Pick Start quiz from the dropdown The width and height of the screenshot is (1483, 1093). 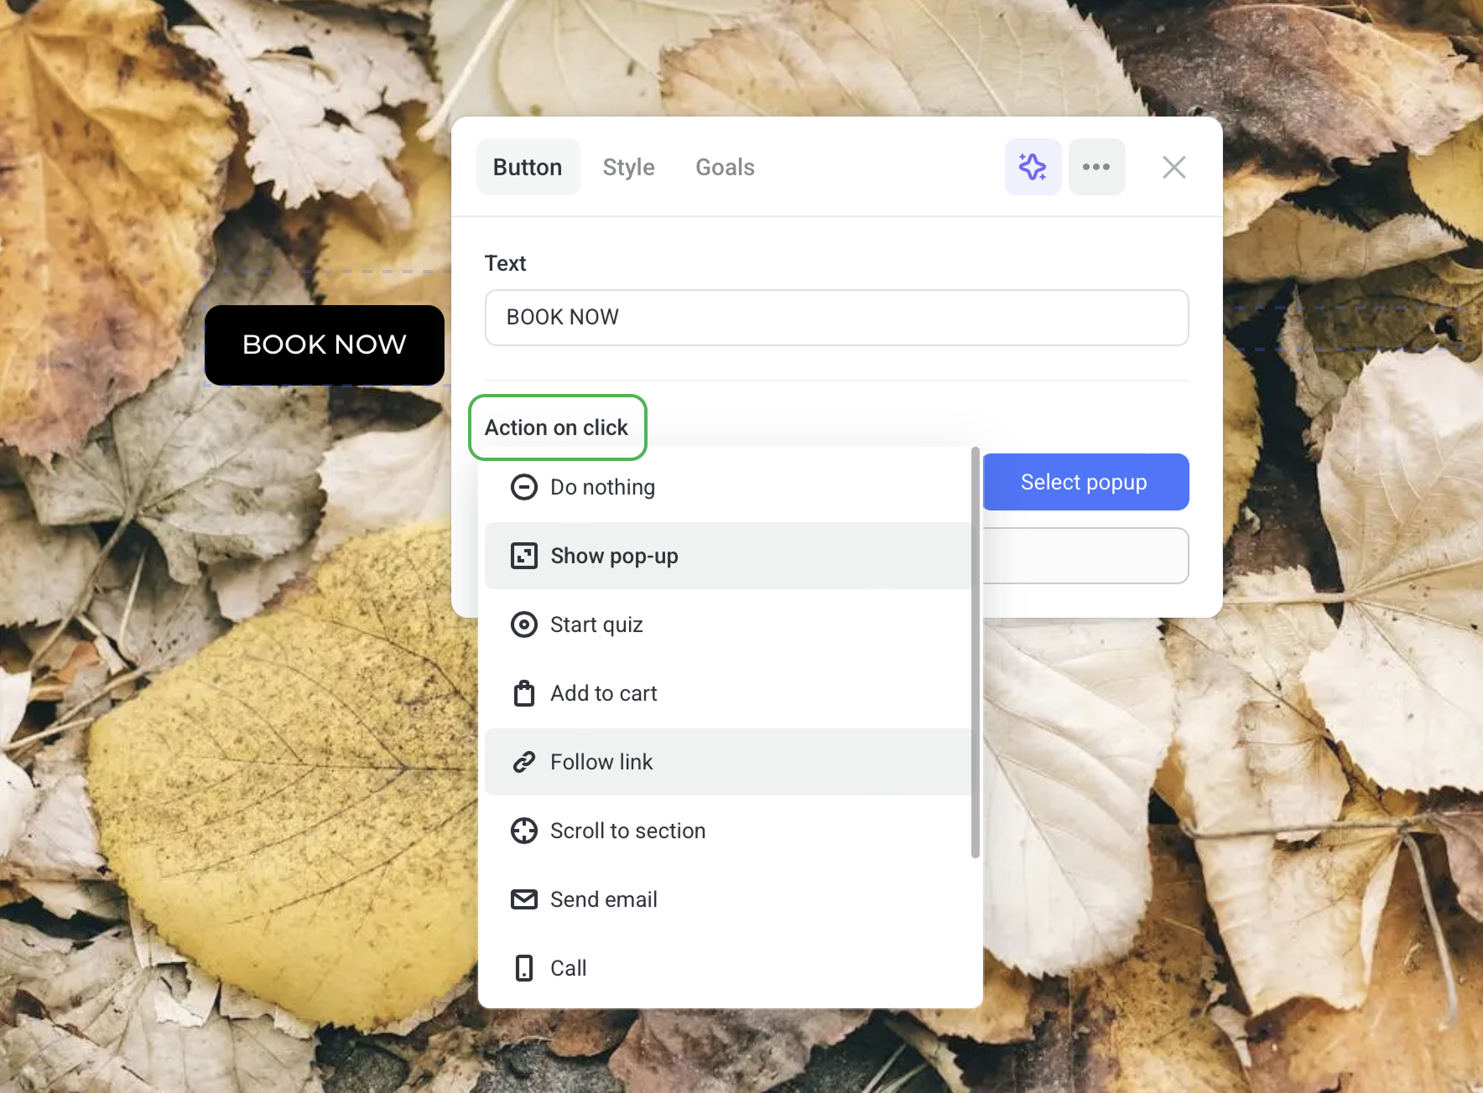click(x=596, y=624)
